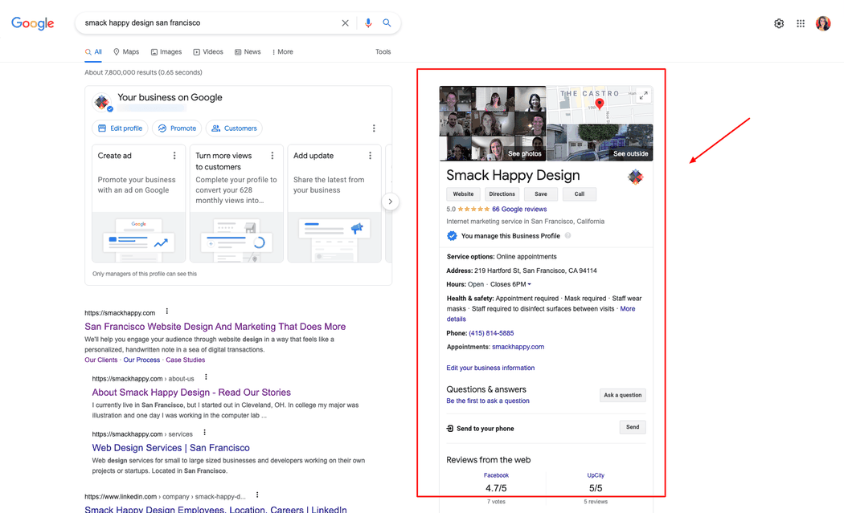The image size is (844, 513).
Task: Open About Smack Happy Design result
Action: click(x=191, y=393)
